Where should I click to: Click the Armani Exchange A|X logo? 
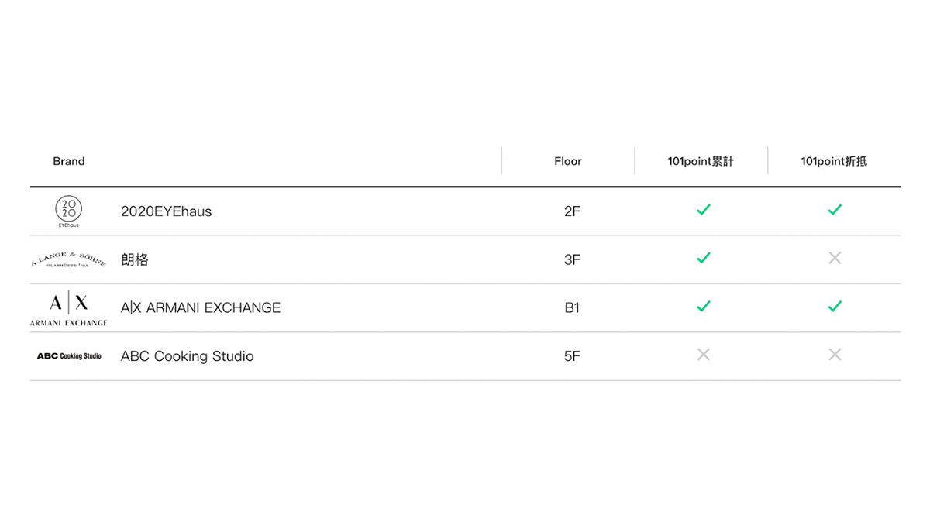pos(69,308)
